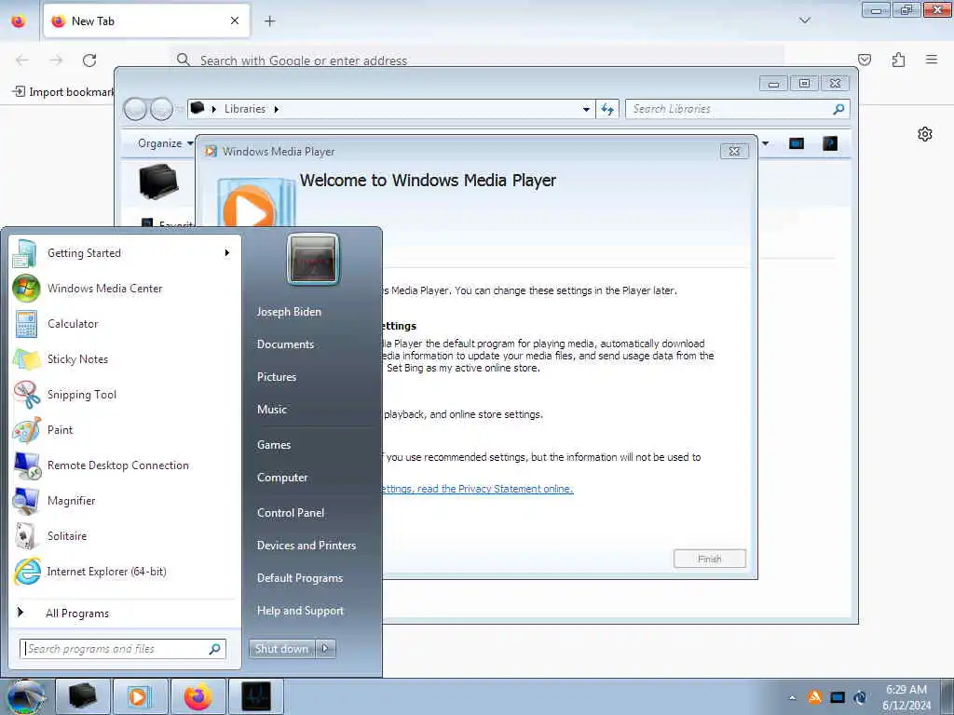954x715 pixels.
Task: Save to Pocket in Firefox
Action: tap(865, 60)
